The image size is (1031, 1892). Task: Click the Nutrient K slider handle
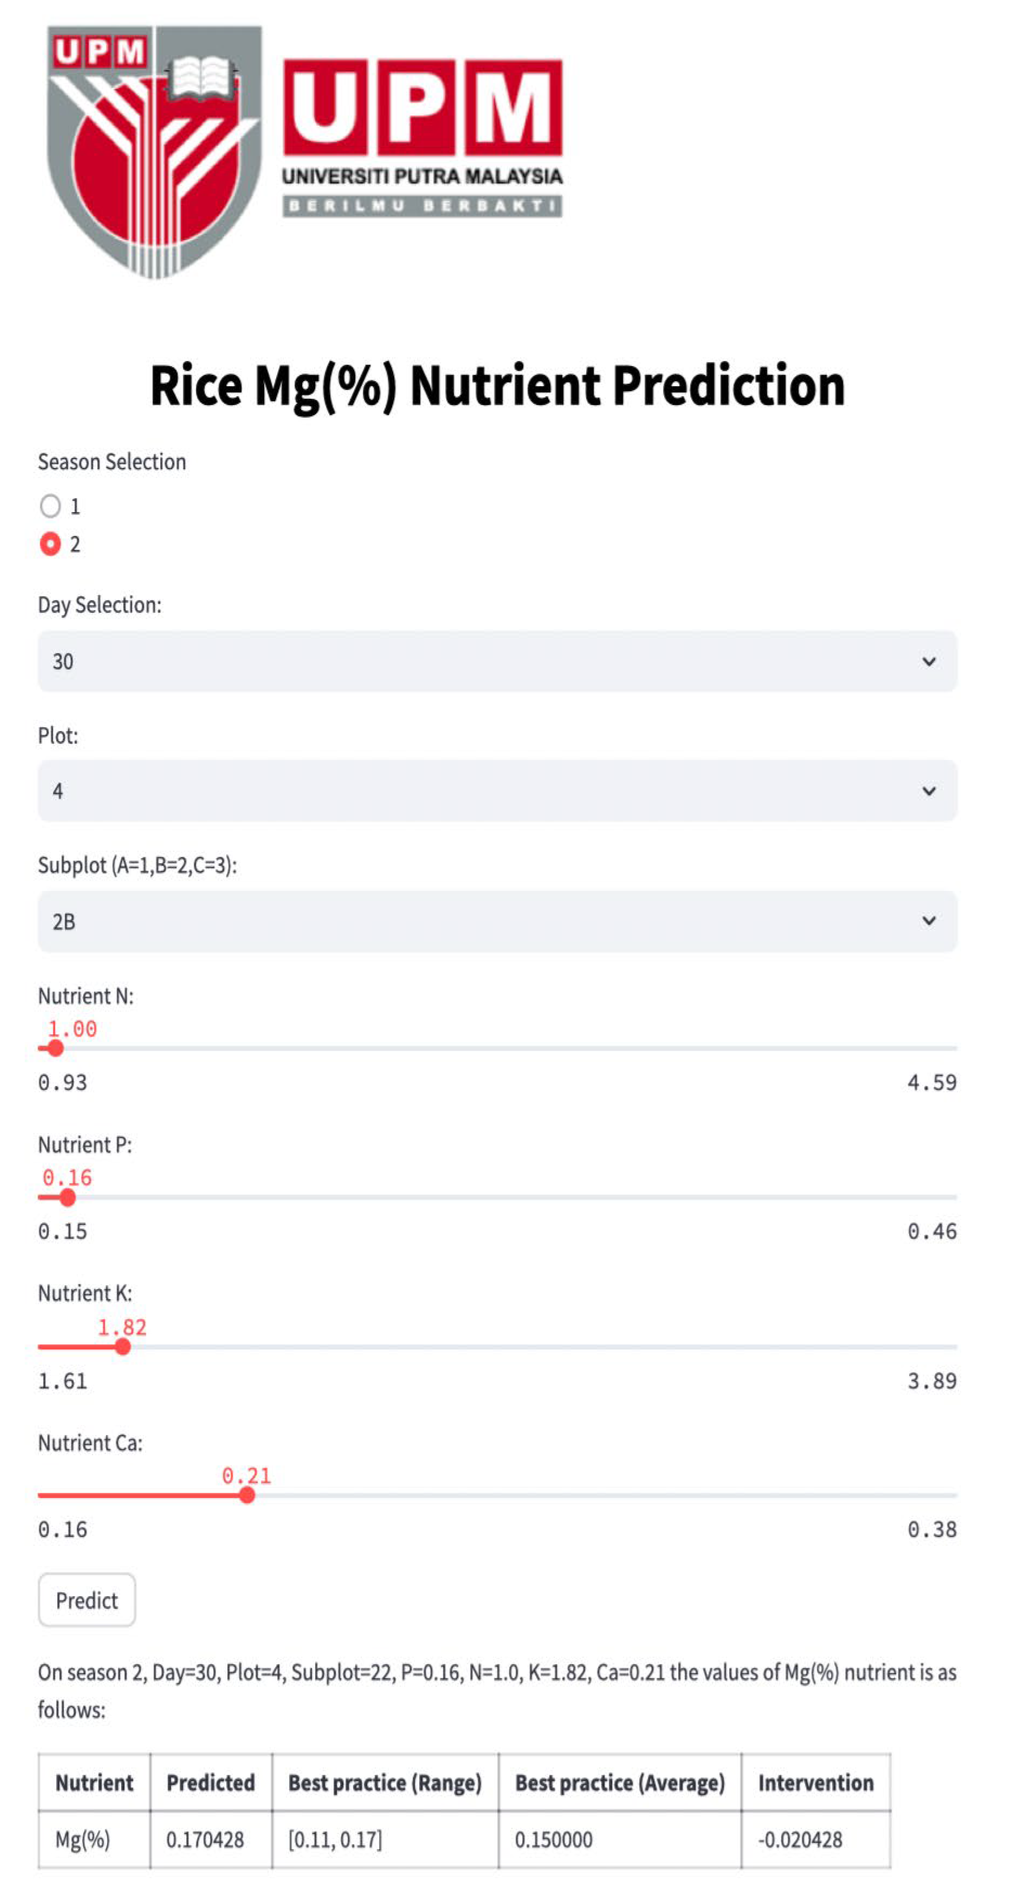point(123,1346)
